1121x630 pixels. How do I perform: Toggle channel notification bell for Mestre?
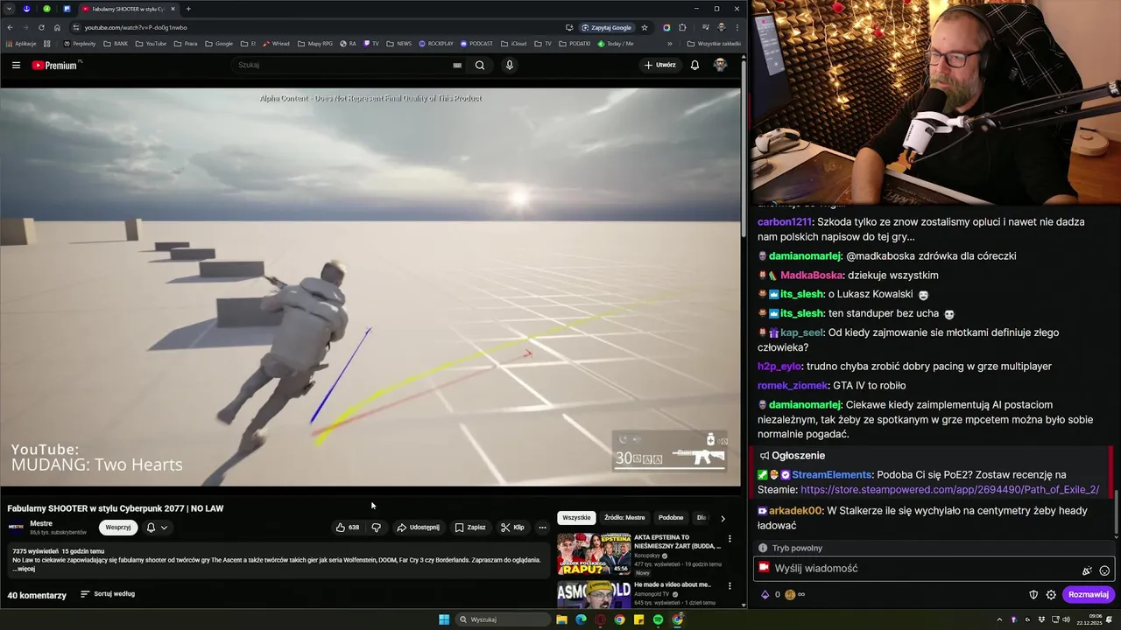coord(151,528)
